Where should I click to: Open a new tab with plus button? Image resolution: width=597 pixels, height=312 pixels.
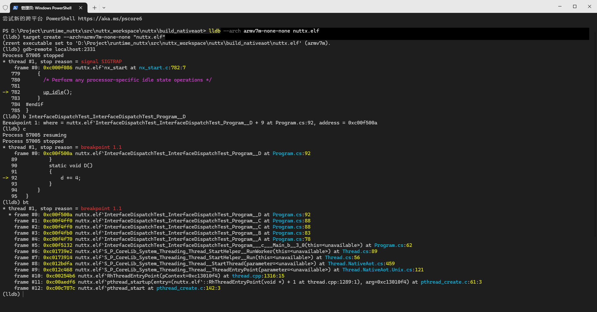[94, 8]
